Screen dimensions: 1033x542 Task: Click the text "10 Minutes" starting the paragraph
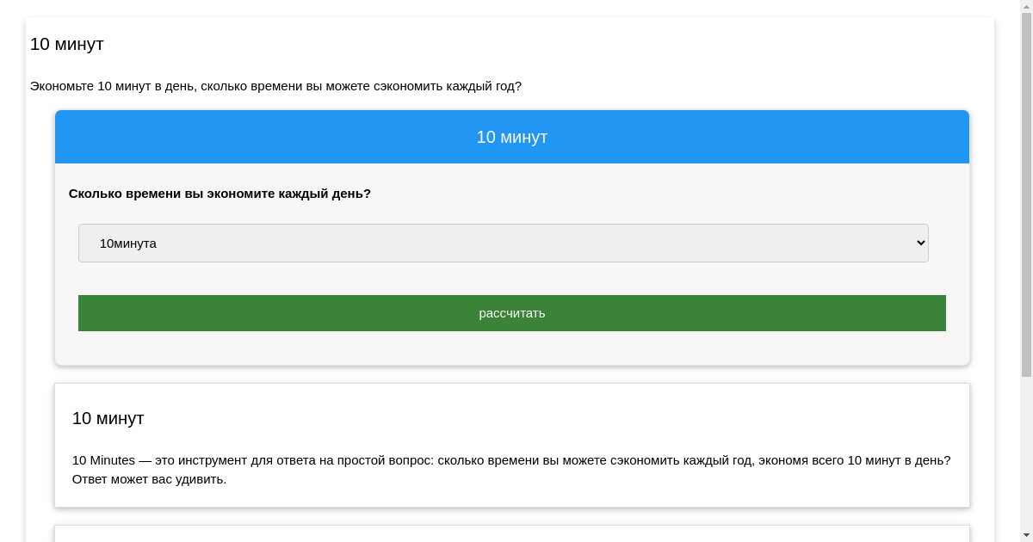tap(103, 460)
